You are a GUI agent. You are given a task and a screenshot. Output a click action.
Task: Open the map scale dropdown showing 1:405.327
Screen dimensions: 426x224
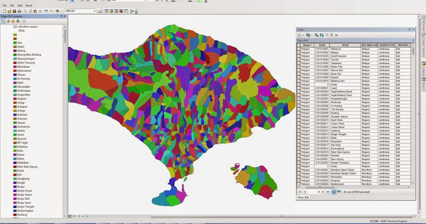(95, 11)
